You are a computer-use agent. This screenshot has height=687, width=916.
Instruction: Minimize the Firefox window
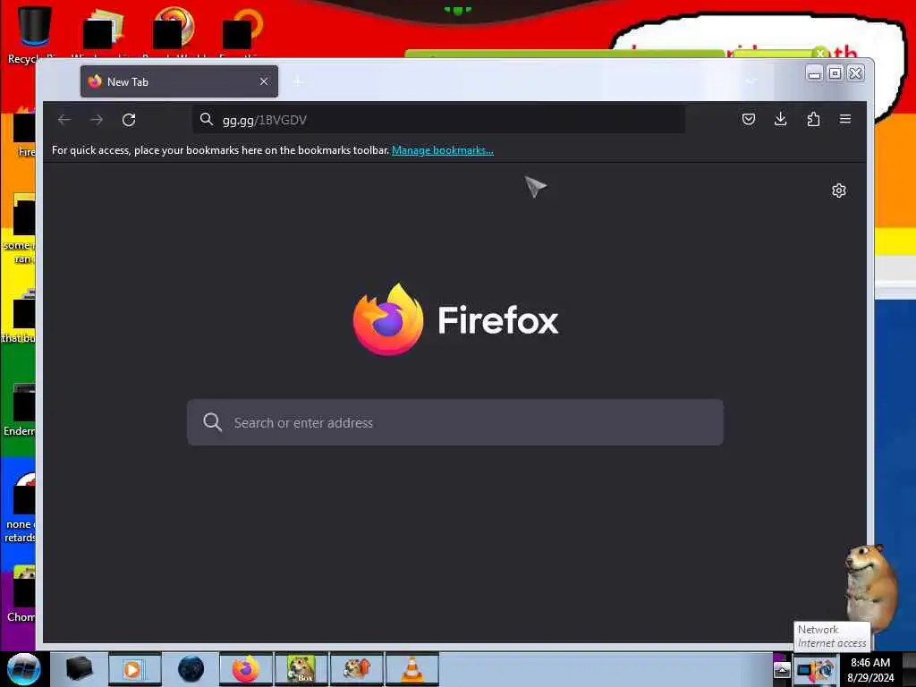pyautogui.click(x=814, y=73)
